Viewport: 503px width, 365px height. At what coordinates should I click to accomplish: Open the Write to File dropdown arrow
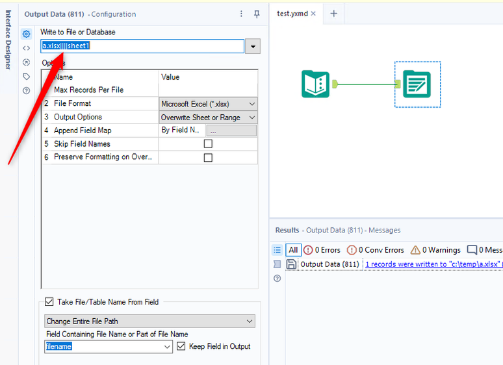pyautogui.click(x=253, y=47)
